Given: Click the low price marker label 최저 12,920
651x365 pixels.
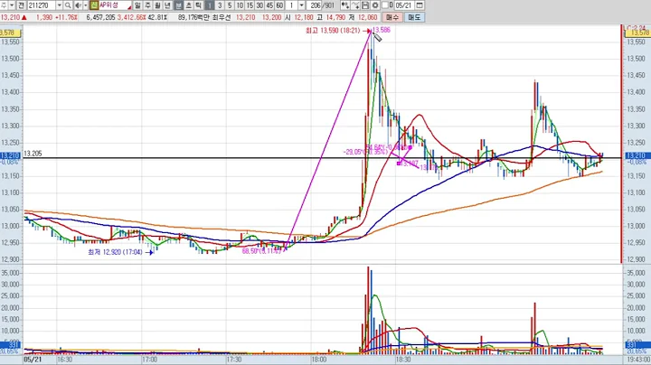Looking at the screenshot, I should (x=115, y=252).
